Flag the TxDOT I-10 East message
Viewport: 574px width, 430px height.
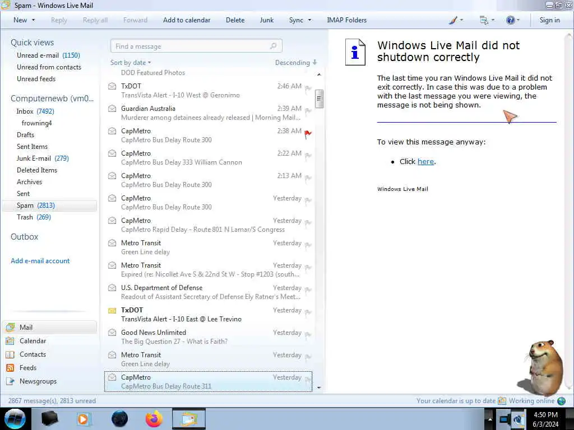[x=308, y=312]
